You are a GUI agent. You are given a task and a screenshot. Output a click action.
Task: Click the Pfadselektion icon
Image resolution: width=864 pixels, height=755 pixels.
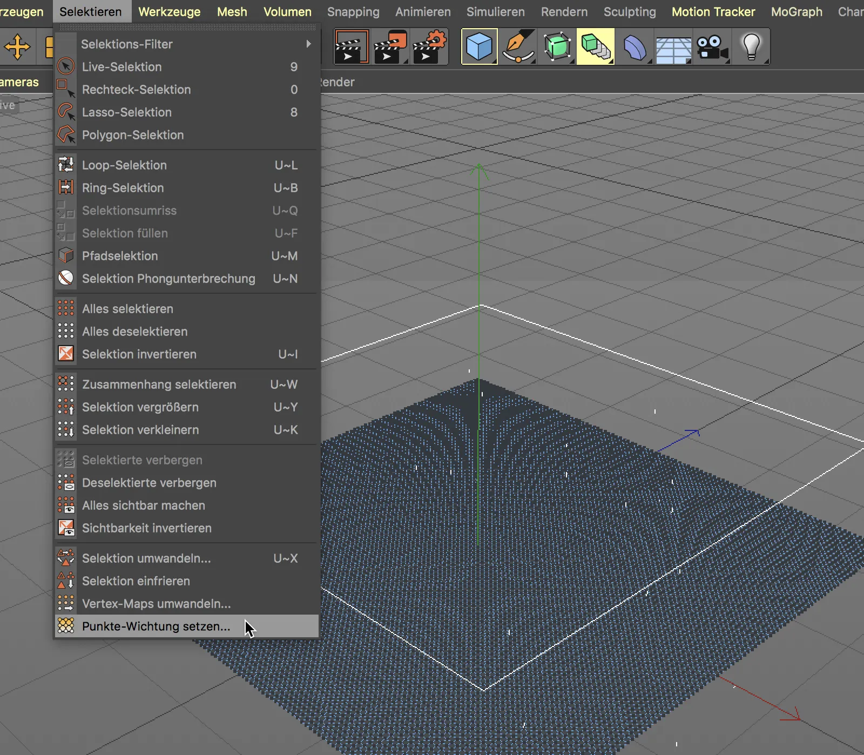point(66,255)
